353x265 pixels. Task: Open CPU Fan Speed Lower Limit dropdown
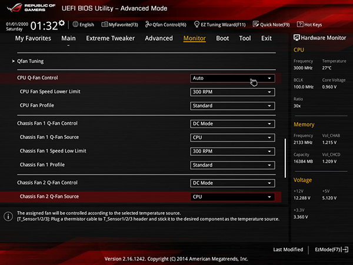click(232, 92)
